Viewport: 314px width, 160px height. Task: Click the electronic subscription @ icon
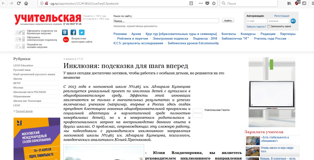tap(20, 39)
